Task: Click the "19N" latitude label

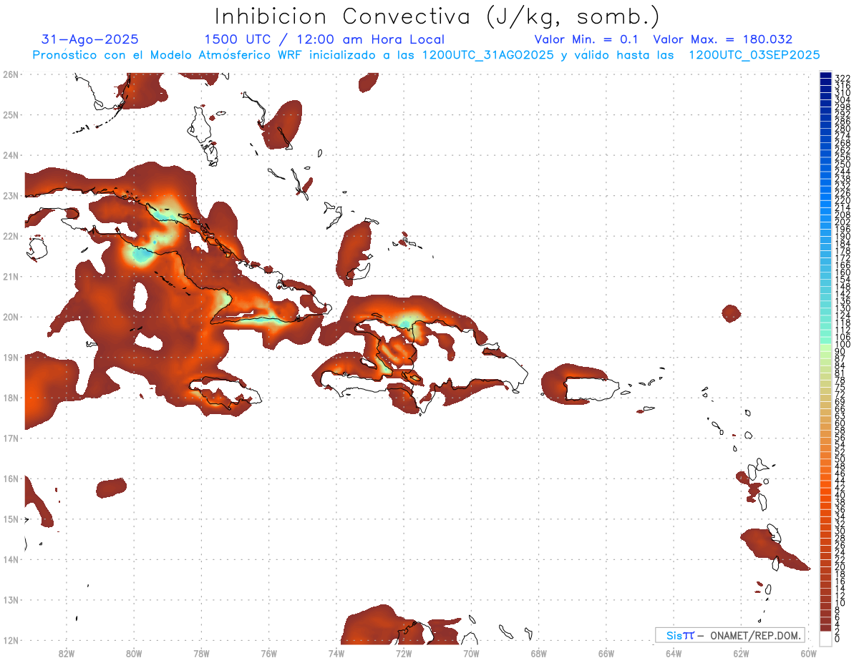Action: click(11, 357)
